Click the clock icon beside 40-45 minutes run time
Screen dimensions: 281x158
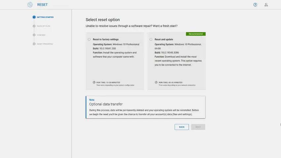(156, 82)
